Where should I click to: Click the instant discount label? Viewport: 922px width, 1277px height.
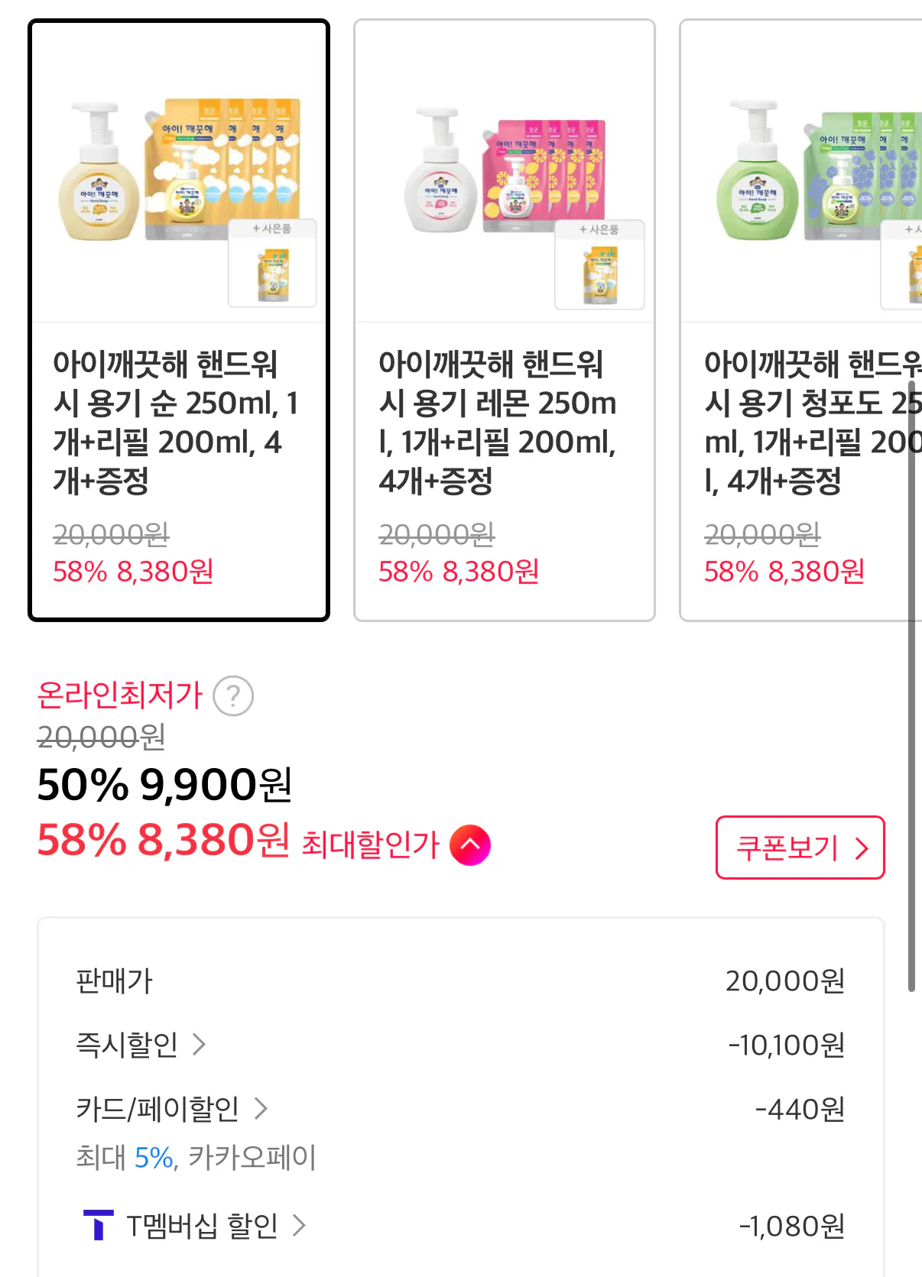tap(127, 1044)
